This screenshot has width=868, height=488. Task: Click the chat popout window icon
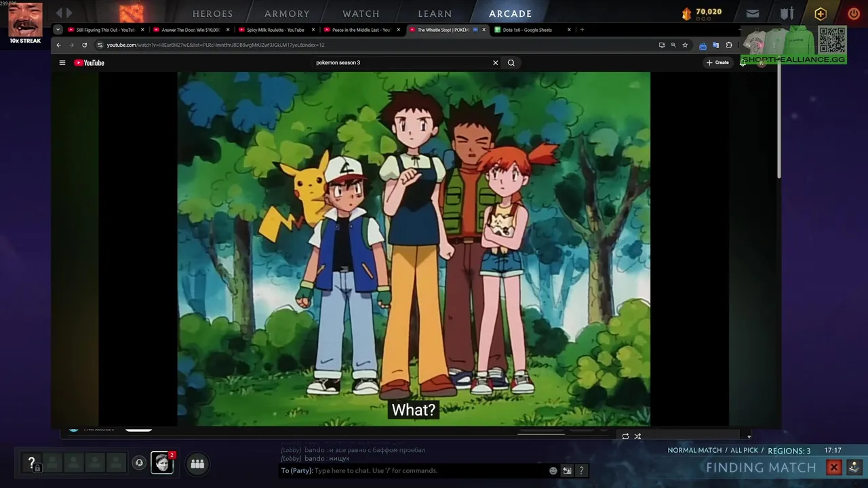click(x=567, y=470)
